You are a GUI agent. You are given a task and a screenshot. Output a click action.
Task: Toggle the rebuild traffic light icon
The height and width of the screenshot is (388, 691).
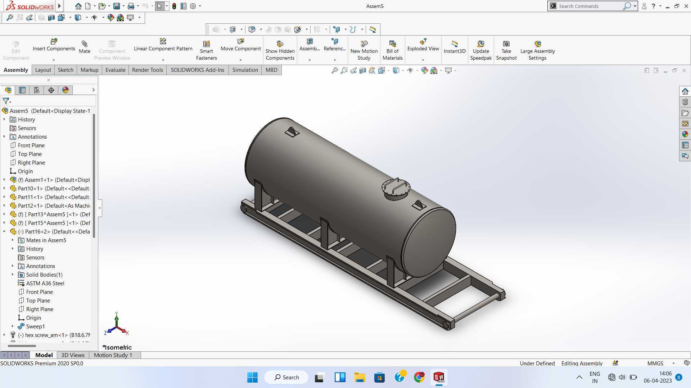[x=174, y=6]
